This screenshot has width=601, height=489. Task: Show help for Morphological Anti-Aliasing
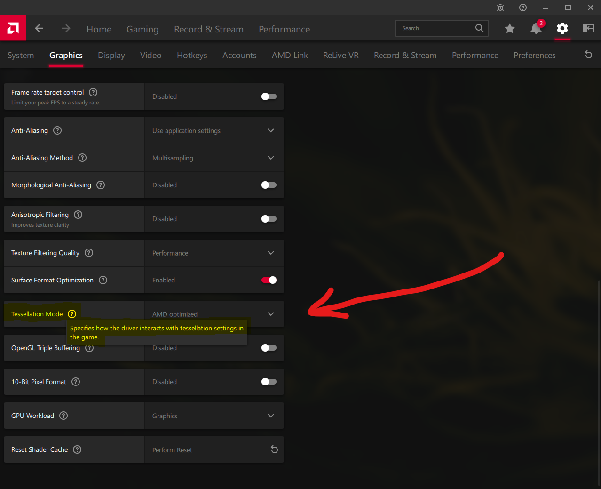(x=101, y=185)
